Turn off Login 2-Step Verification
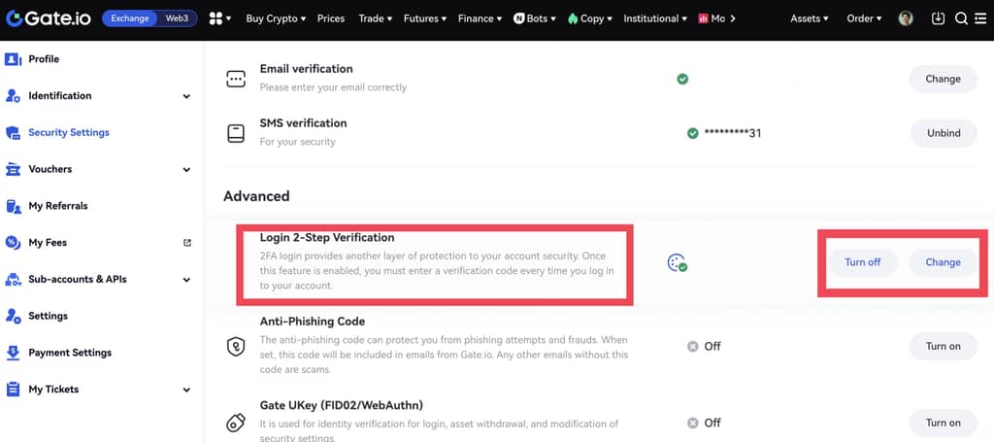The width and height of the screenshot is (994, 442). 862,262
